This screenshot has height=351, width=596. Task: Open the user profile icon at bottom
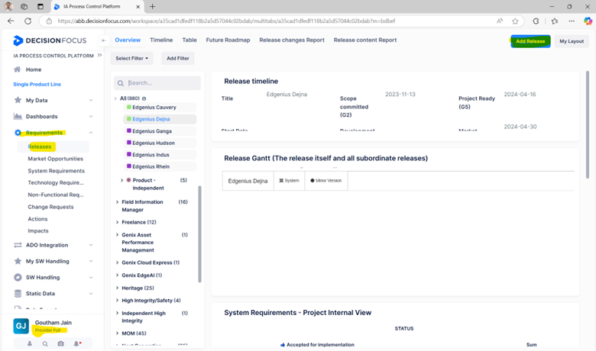pyautogui.click(x=29, y=343)
